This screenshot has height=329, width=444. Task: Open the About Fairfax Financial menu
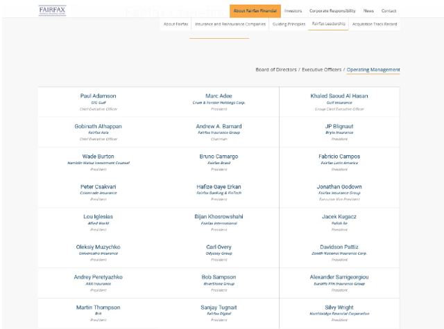(x=255, y=11)
